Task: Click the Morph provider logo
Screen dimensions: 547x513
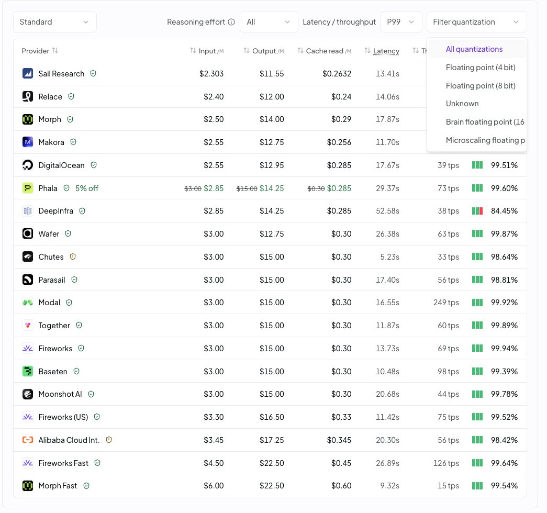Action: (x=28, y=119)
